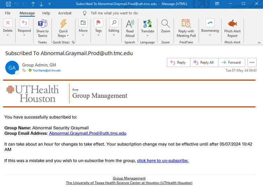Click the Reply All button
This screenshot has width=263, height=189.
(x=204, y=62)
